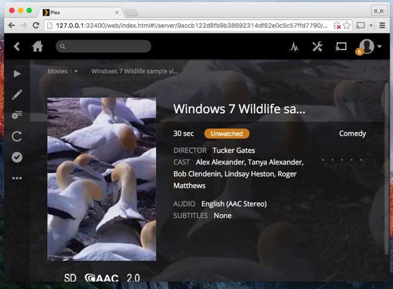Open the user account avatar dropdown

pos(369,47)
